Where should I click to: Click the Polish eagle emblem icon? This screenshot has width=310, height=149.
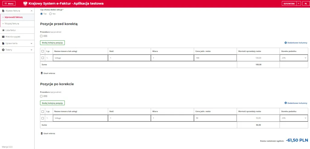[25, 4]
